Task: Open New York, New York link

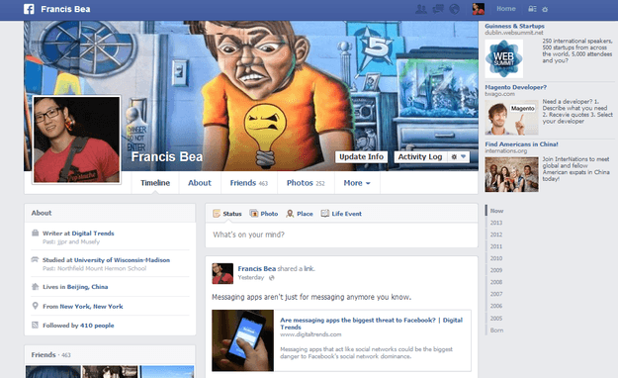Action: coord(91,306)
